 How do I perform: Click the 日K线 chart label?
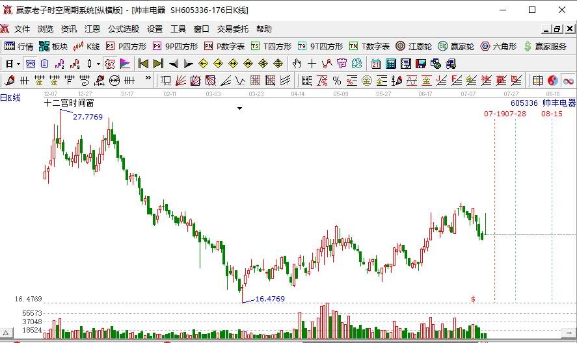pos(10,98)
